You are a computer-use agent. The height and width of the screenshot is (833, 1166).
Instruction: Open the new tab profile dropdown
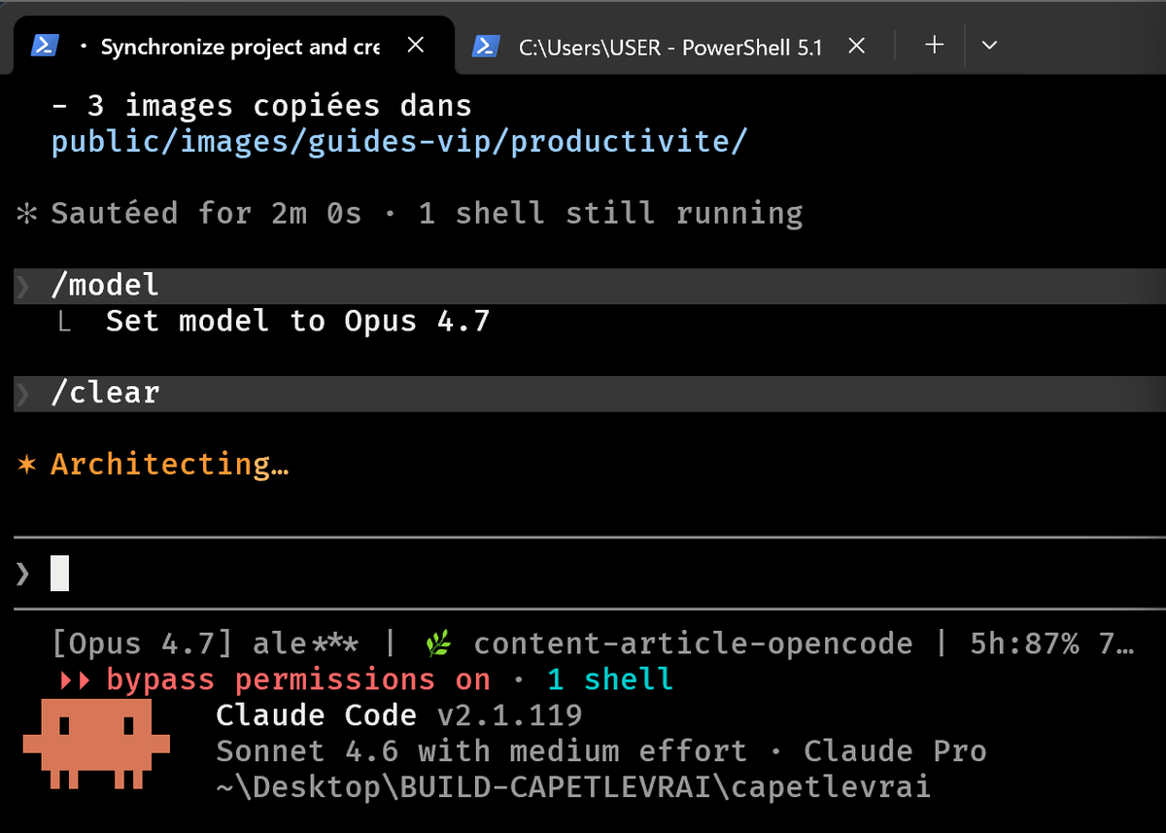click(989, 45)
